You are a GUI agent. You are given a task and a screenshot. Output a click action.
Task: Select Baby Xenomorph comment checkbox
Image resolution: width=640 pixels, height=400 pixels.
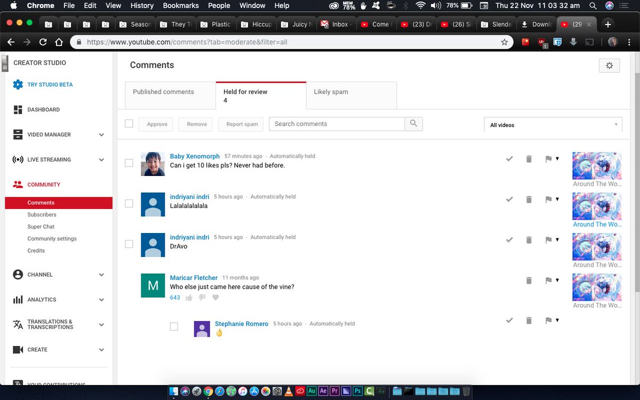pyautogui.click(x=129, y=163)
